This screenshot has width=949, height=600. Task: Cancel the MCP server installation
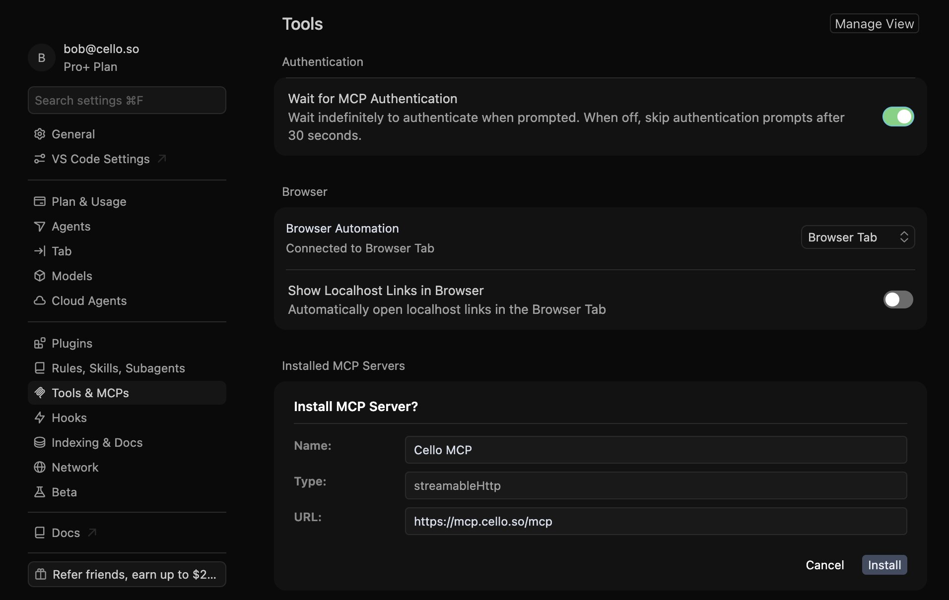click(x=824, y=565)
